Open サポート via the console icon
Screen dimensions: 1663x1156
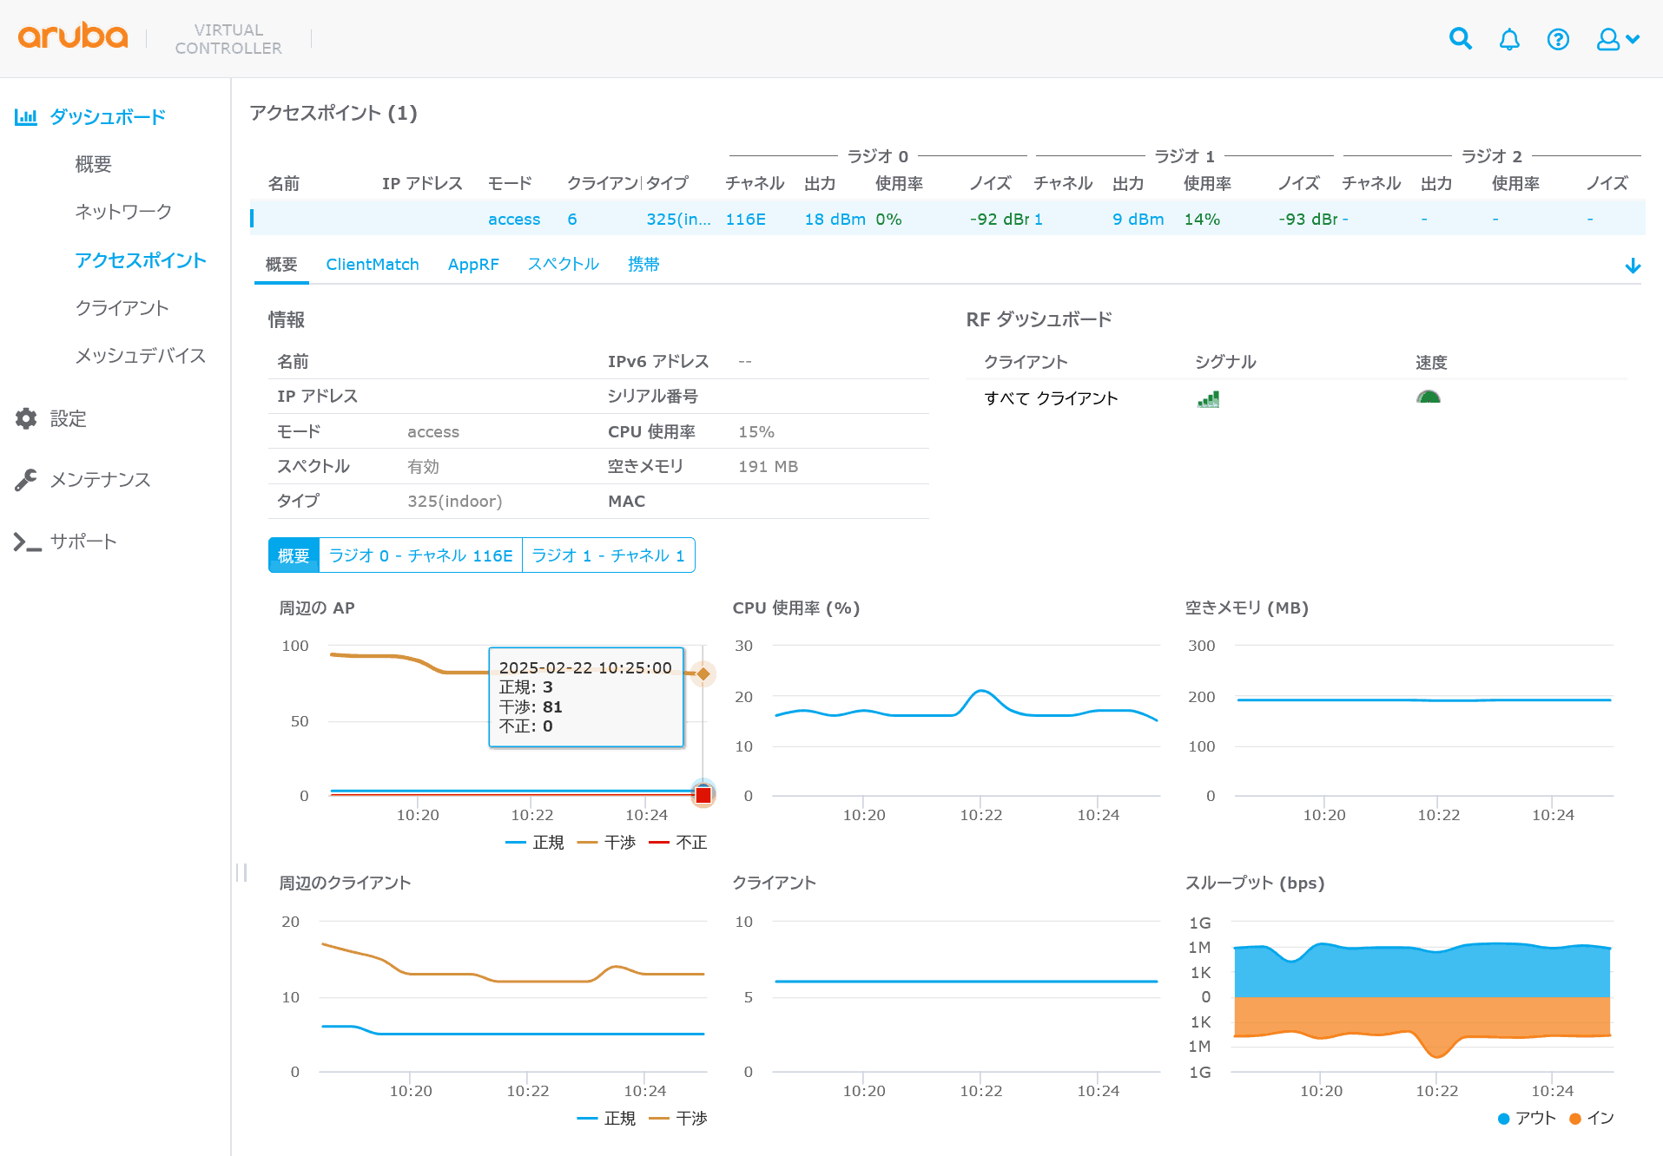(26, 541)
